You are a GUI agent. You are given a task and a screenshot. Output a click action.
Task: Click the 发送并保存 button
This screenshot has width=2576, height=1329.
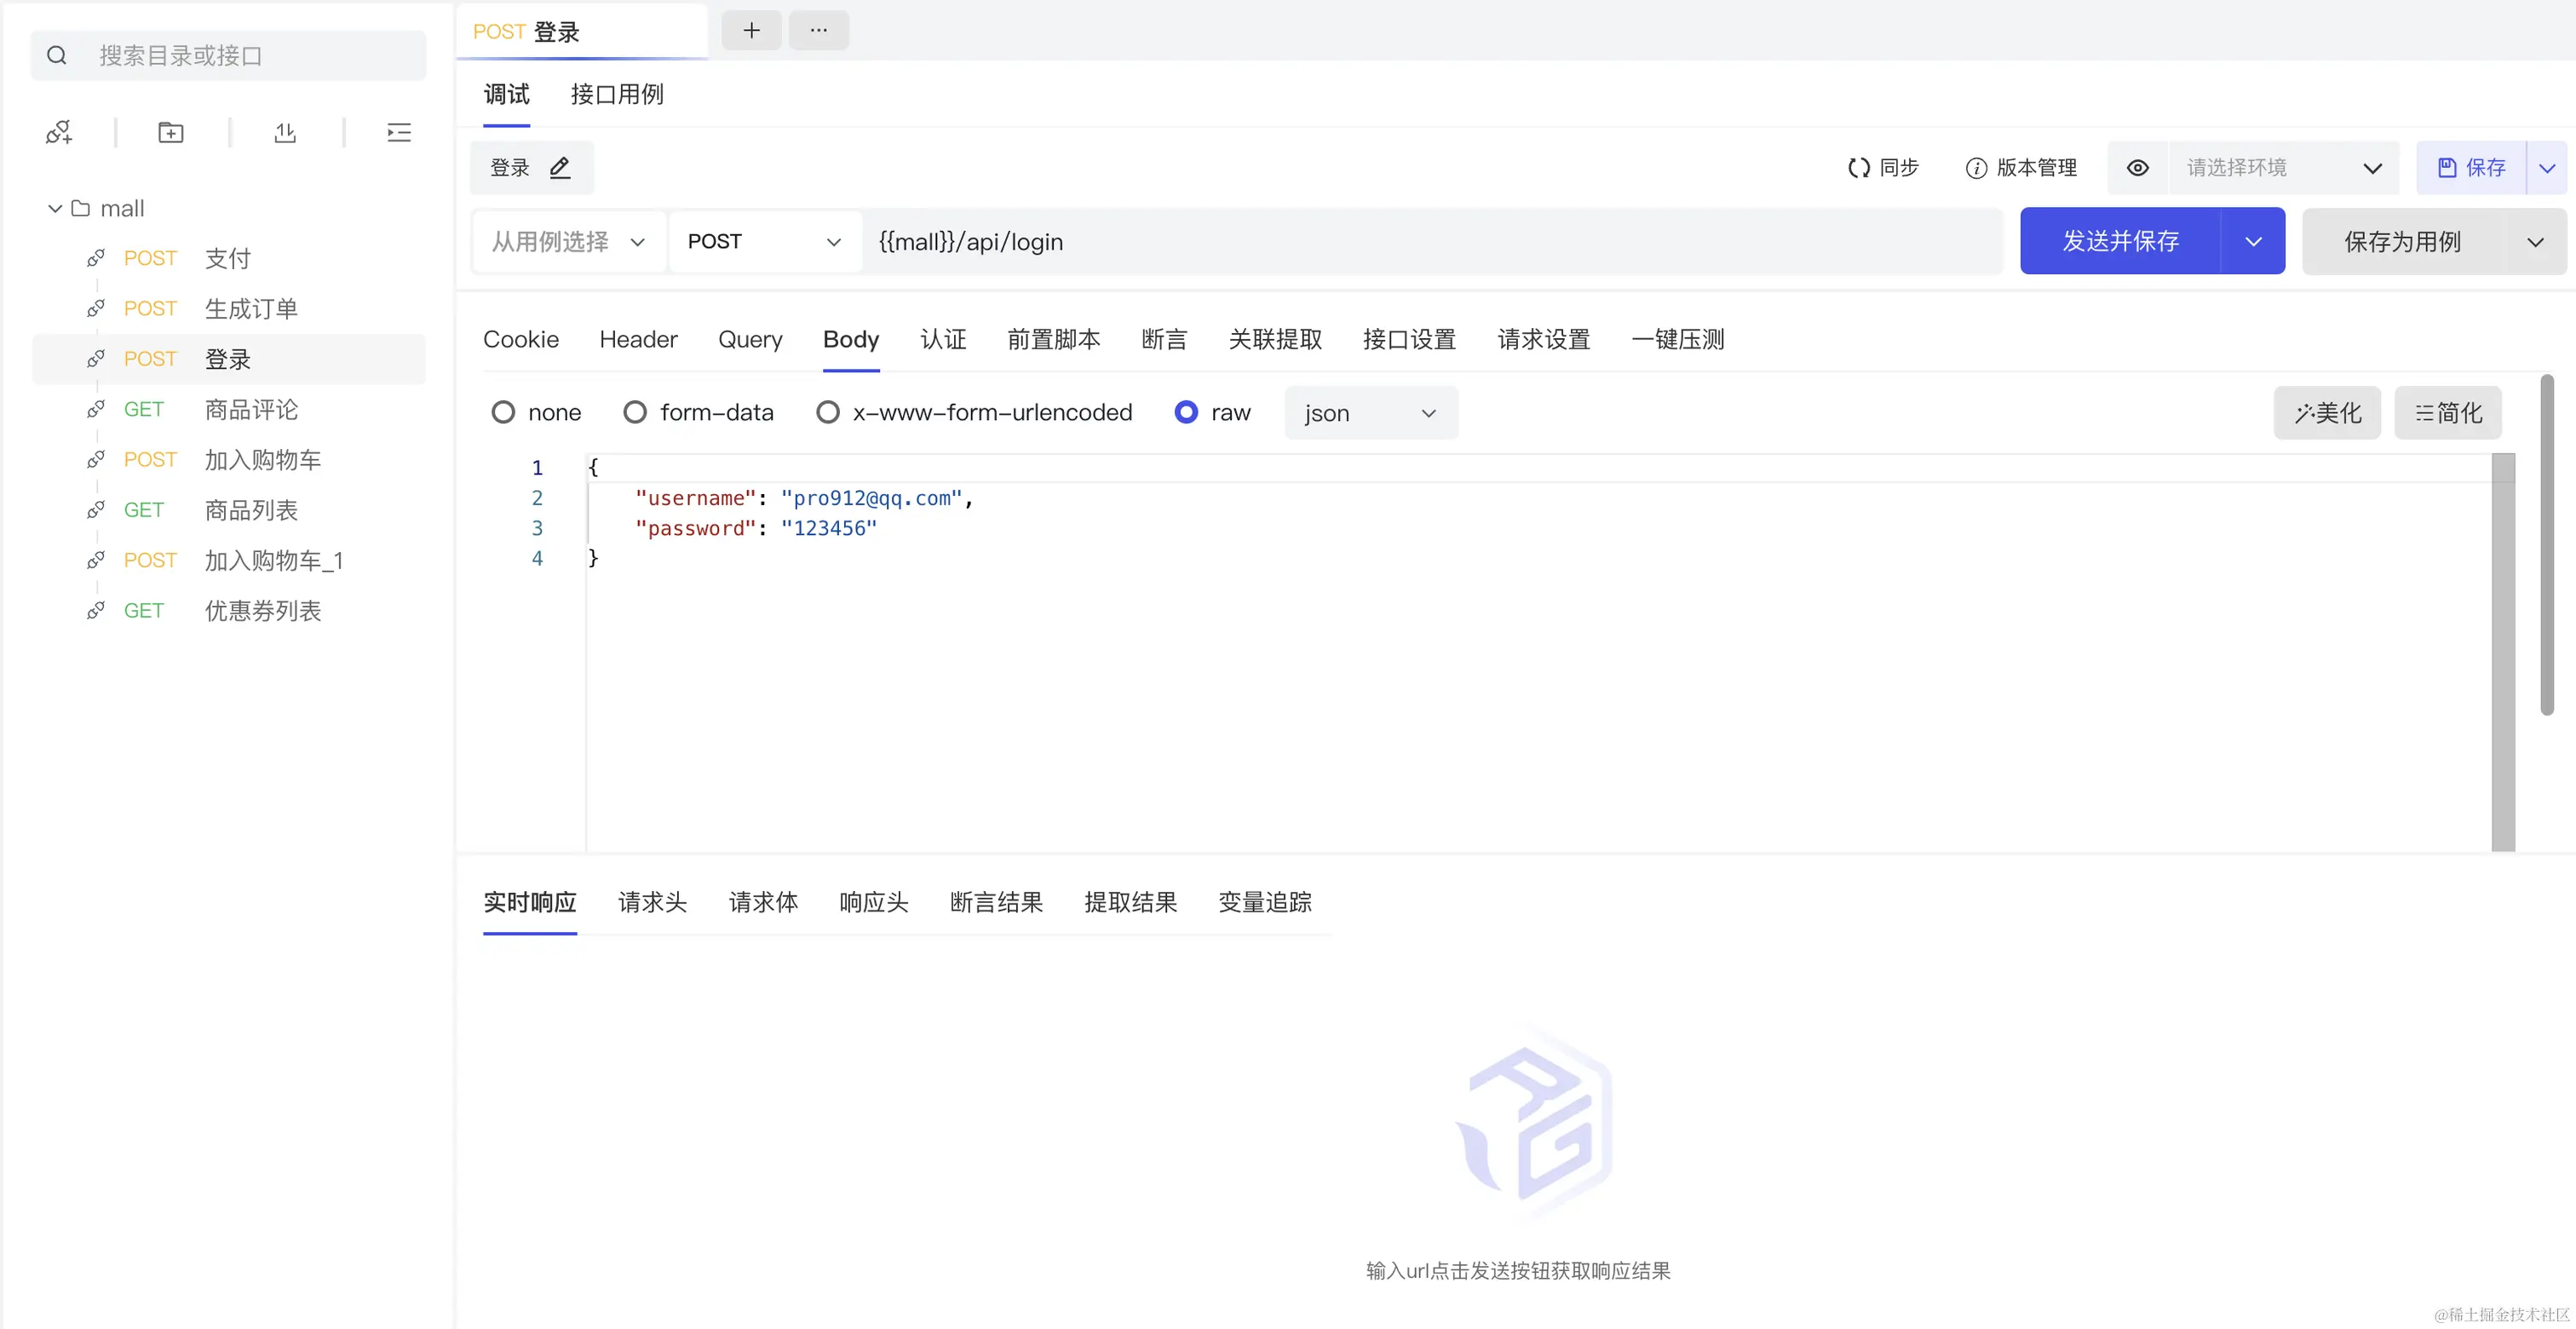[x=2120, y=242]
